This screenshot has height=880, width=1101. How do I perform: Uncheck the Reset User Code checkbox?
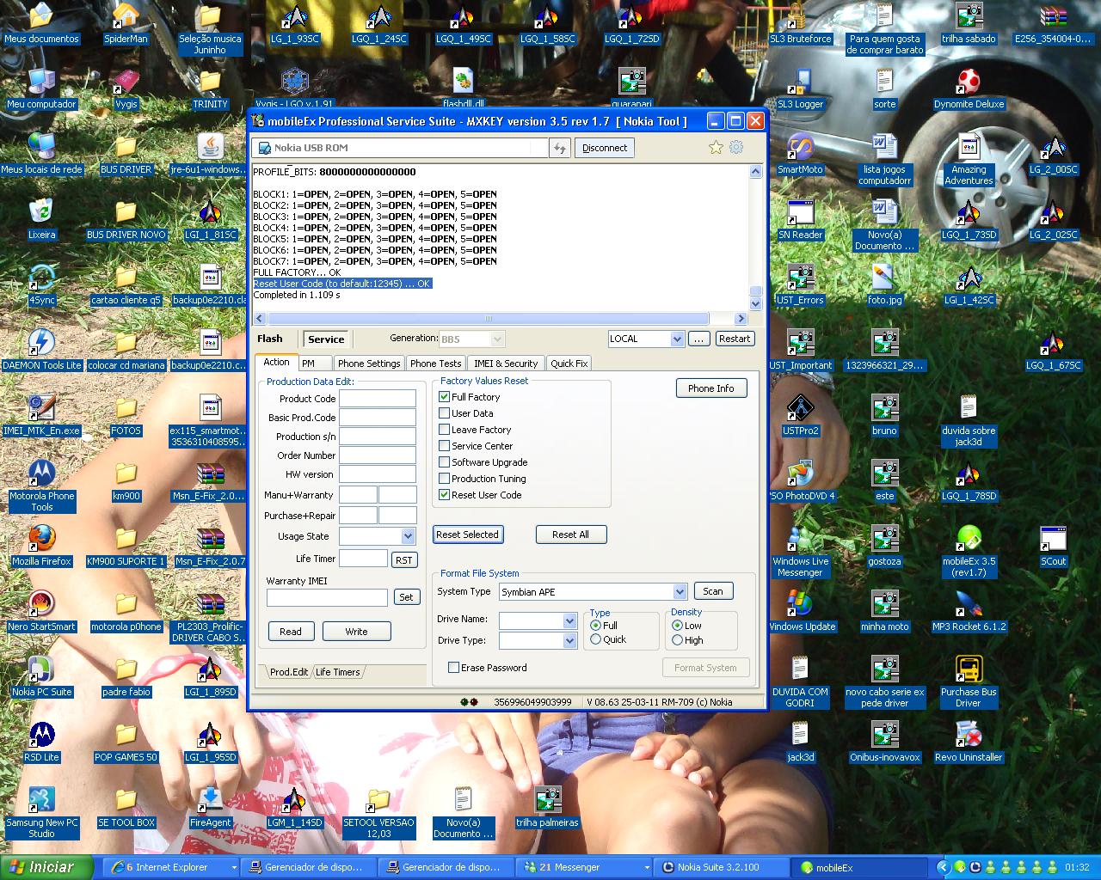445,495
